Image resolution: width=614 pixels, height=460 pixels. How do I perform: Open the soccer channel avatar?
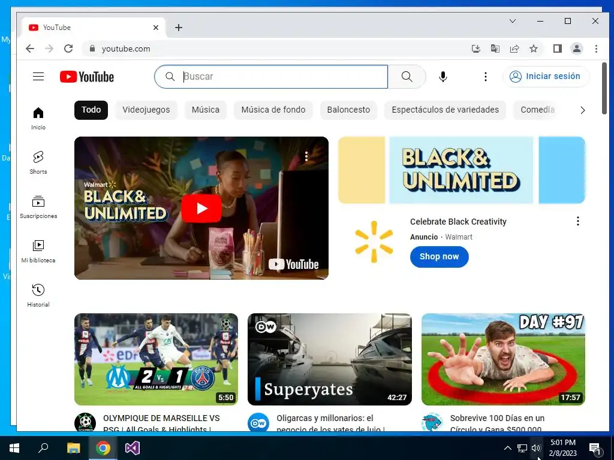[x=85, y=423]
